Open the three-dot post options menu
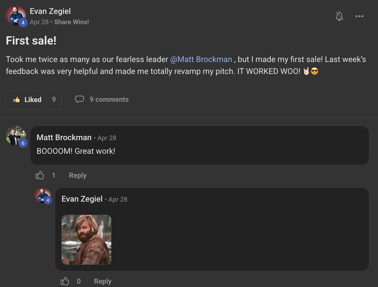 [x=359, y=16]
